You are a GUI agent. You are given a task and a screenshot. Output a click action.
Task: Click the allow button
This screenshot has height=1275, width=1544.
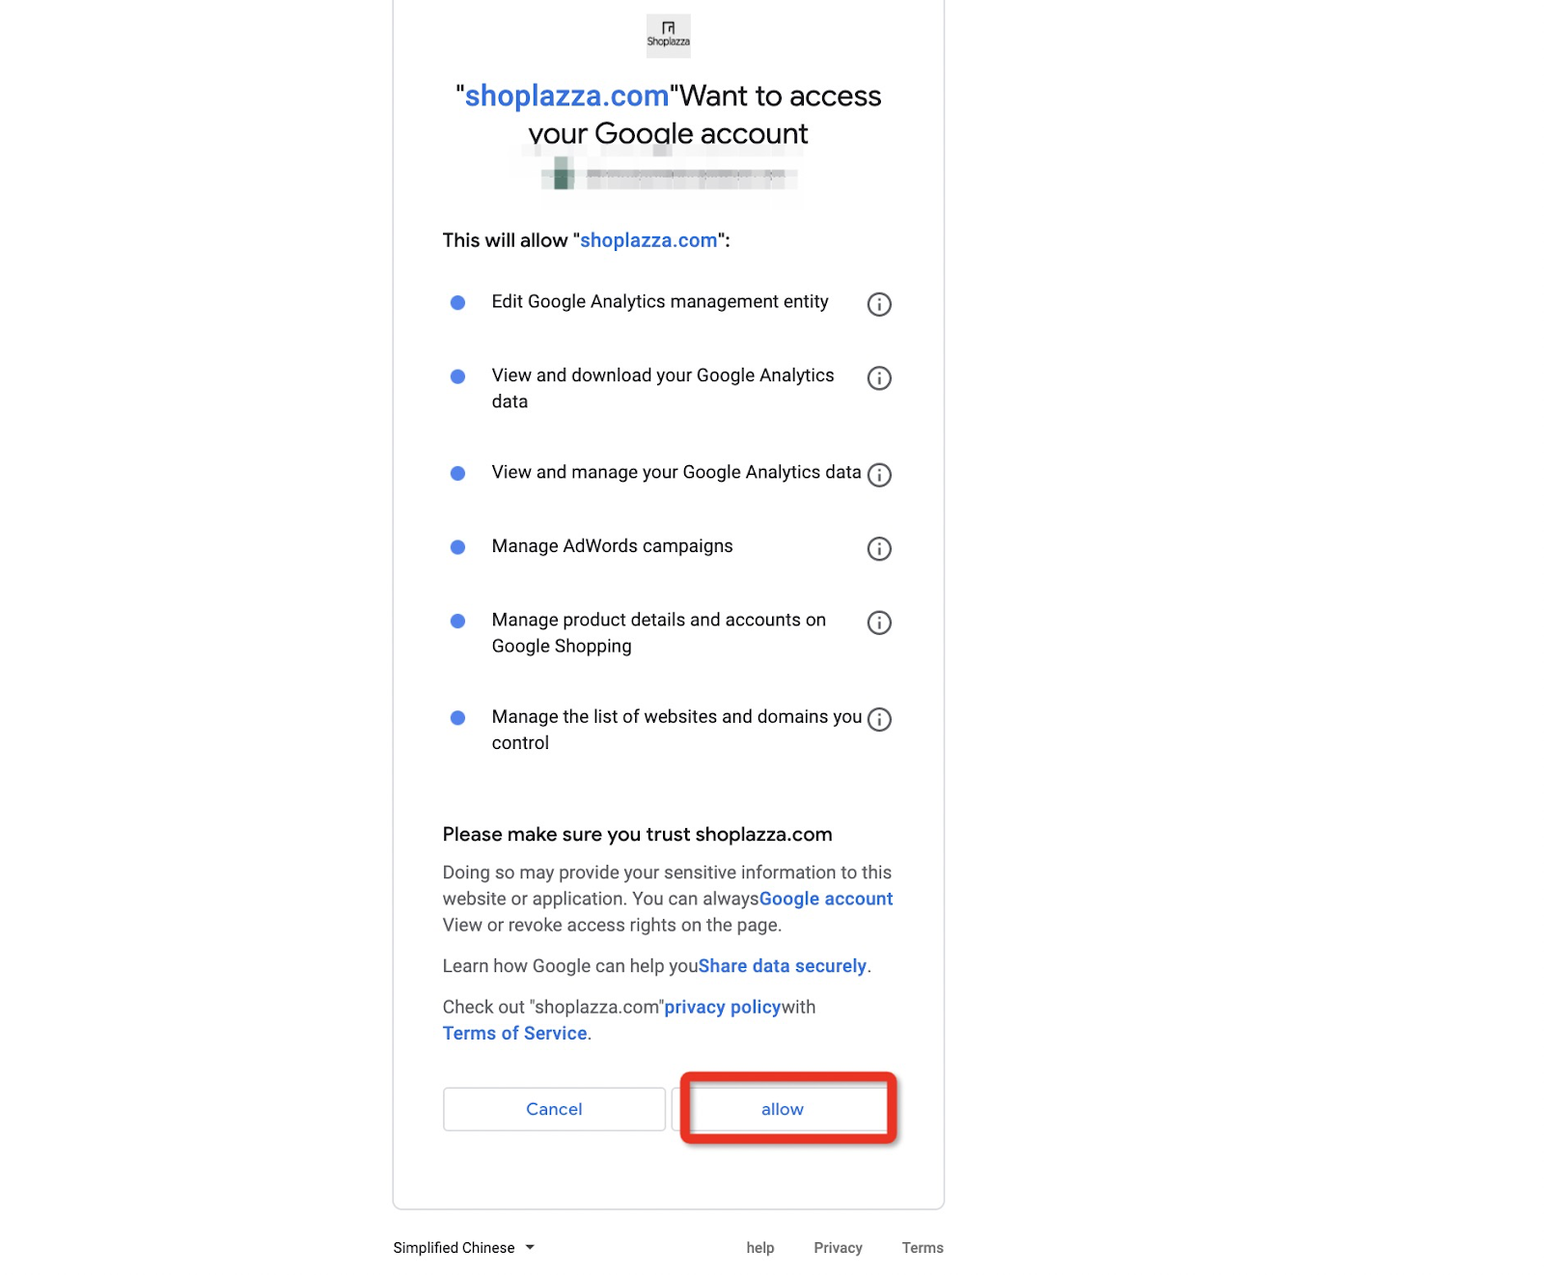(783, 1109)
